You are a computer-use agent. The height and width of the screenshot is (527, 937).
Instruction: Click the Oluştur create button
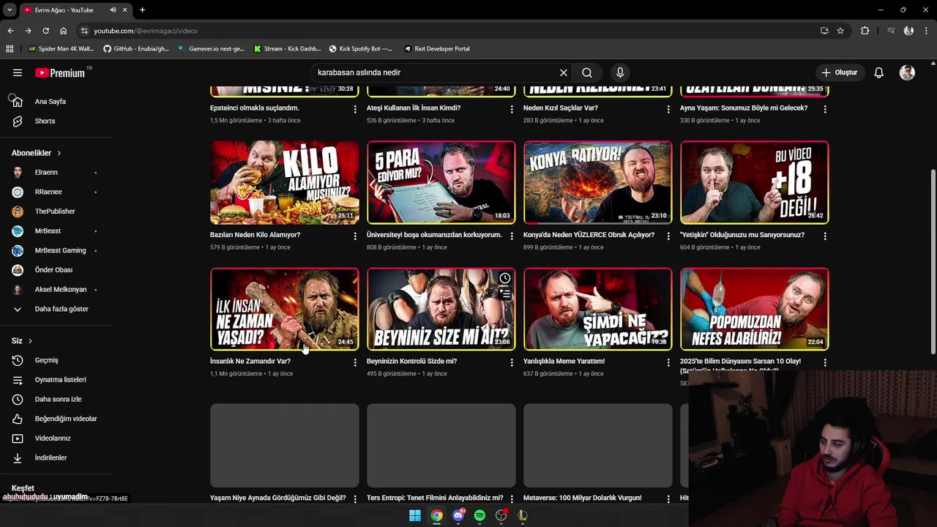[x=839, y=72]
